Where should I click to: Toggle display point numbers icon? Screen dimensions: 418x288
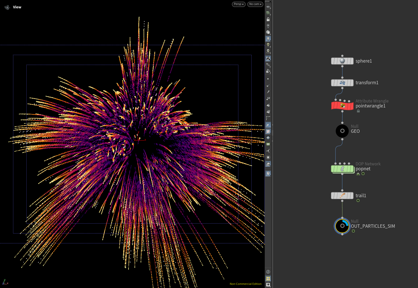[x=268, y=99]
